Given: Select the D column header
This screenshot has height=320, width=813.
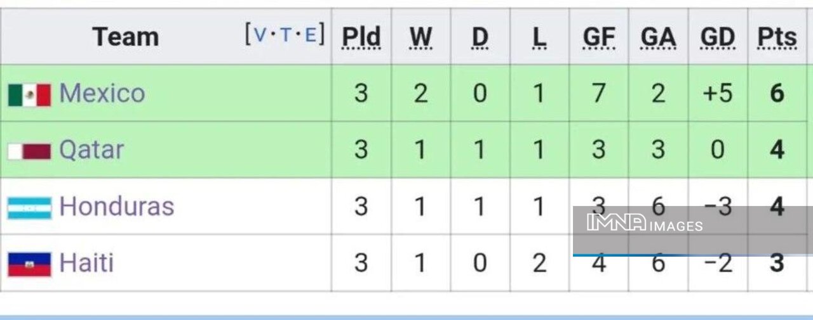Looking at the screenshot, I should click(480, 38).
